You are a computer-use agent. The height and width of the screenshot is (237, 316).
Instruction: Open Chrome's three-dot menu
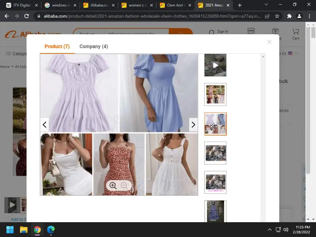pos(309,16)
